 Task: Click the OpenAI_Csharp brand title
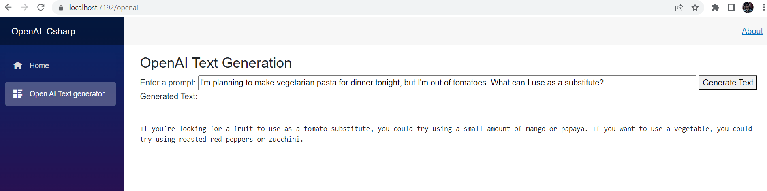pyautogui.click(x=43, y=31)
